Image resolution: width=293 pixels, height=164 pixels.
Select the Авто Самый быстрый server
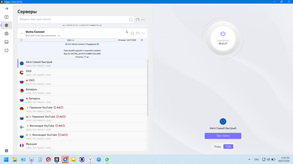click(82, 63)
